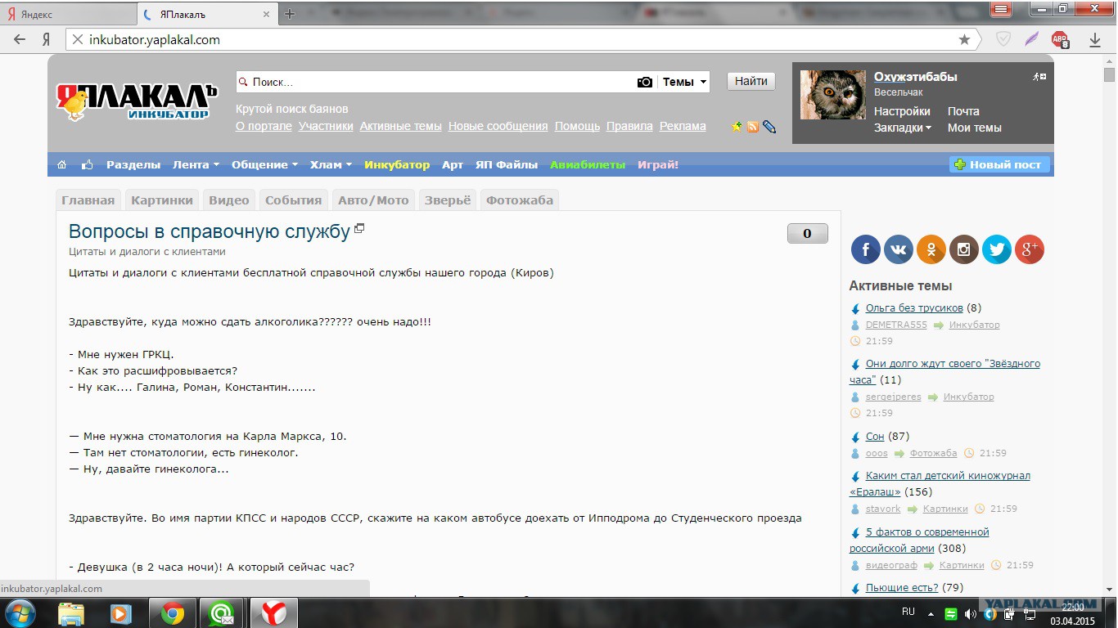Open the Google Plus social icon
The width and height of the screenshot is (1118, 628).
tap(1029, 249)
